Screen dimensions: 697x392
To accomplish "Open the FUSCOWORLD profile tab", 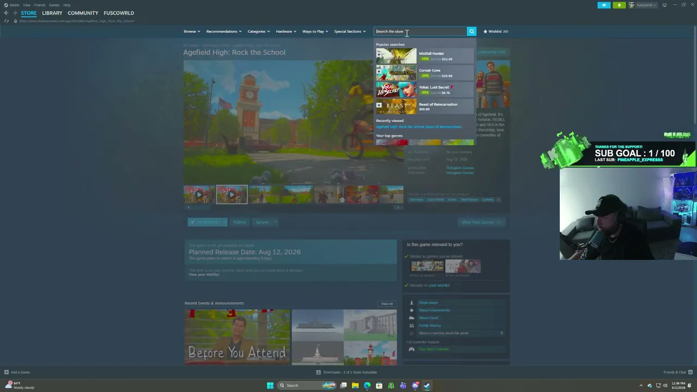I will (x=119, y=13).
